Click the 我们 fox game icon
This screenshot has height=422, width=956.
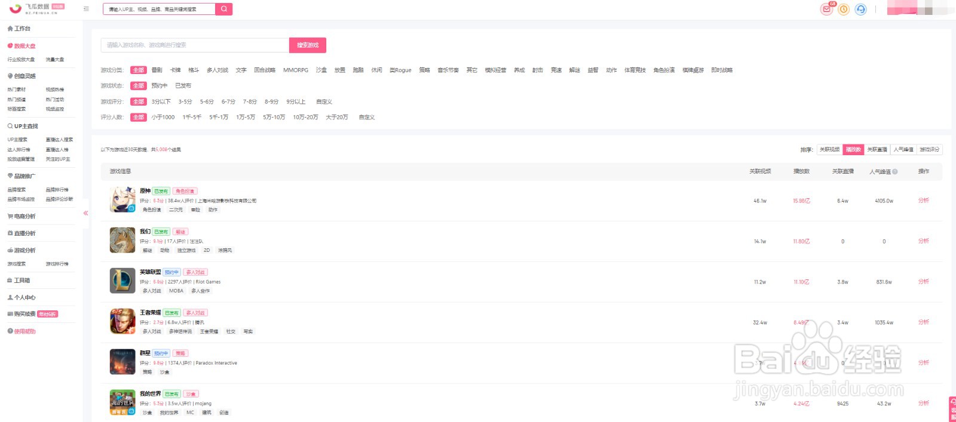(122, 240)
